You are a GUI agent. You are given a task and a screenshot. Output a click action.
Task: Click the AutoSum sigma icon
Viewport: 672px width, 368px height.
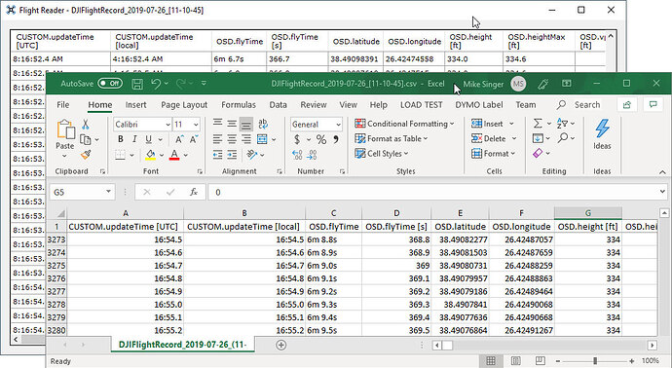[x=538, y=124]
